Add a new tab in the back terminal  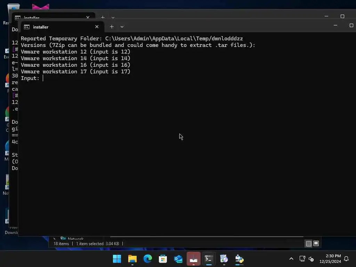(x=103, y=17)
